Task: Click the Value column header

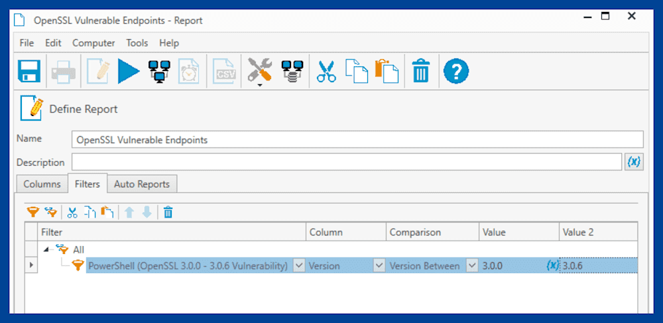Action: click(519, 232)
